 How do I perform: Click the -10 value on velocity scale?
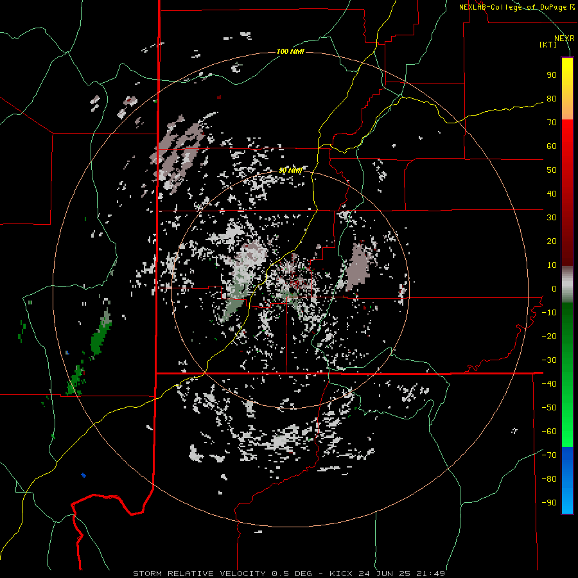click(549, 313)
